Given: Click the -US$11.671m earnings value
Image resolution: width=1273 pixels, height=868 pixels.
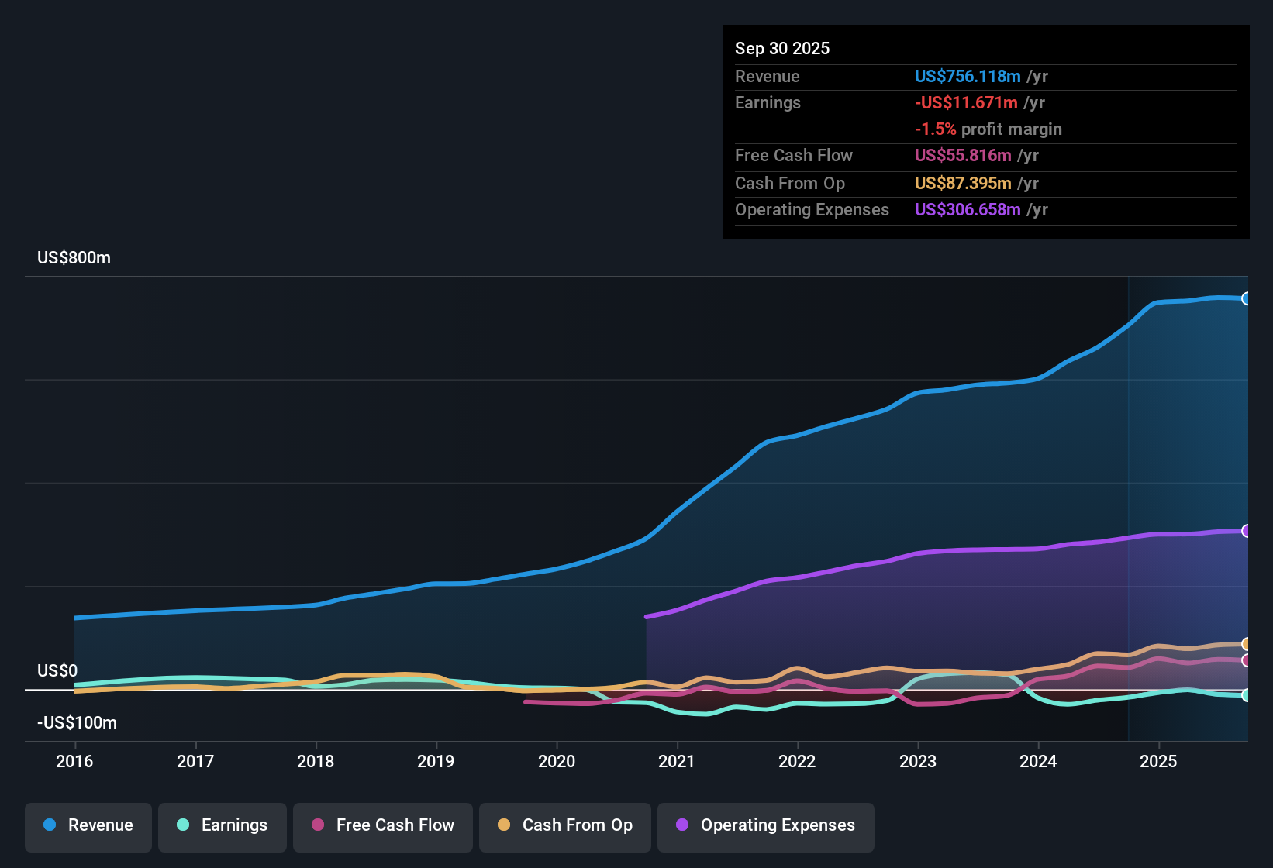Looking at the screenshot, I should pos(965,102).
